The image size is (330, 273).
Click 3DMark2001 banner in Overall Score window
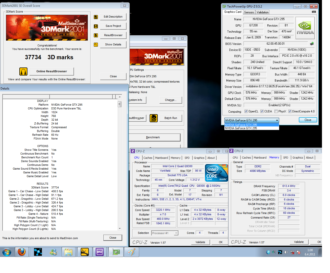(47, 28)
